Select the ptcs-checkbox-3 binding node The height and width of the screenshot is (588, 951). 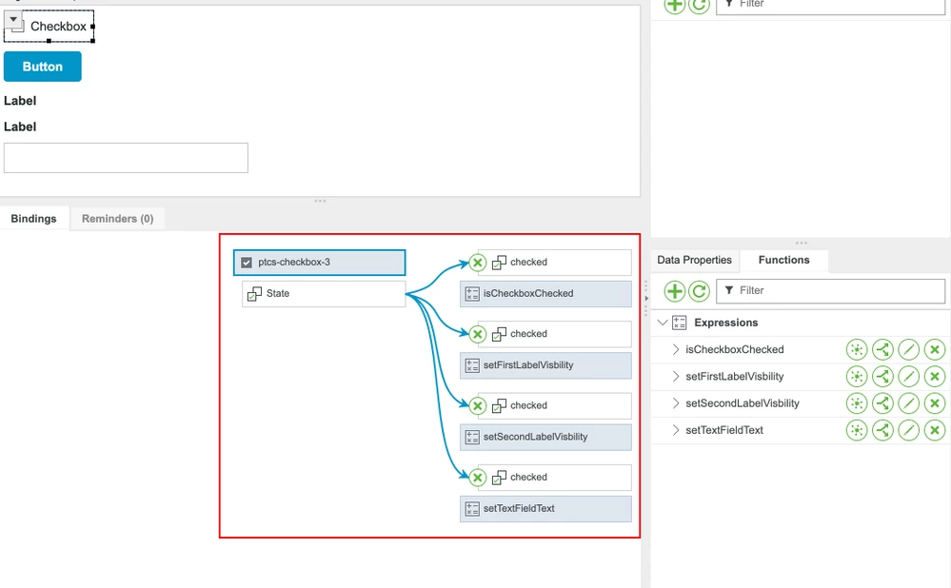click(320, 263)
